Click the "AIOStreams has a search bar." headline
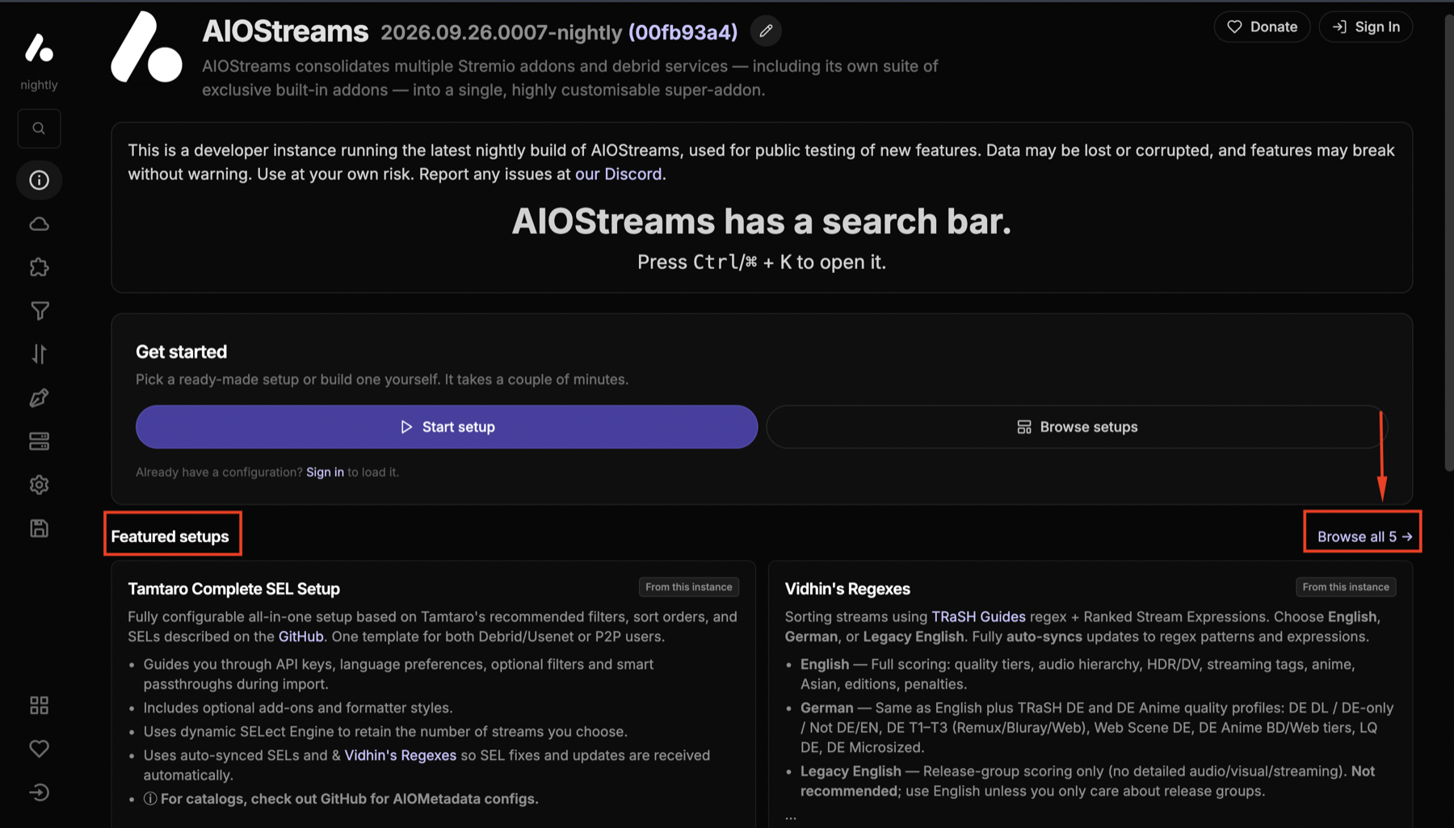Screen dimensions: 1454x828 pos(762,221)
